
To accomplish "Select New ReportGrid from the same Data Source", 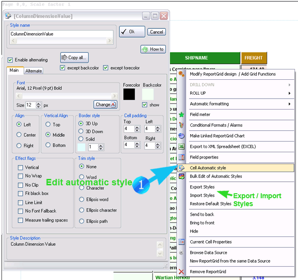I will coord(230,261).
